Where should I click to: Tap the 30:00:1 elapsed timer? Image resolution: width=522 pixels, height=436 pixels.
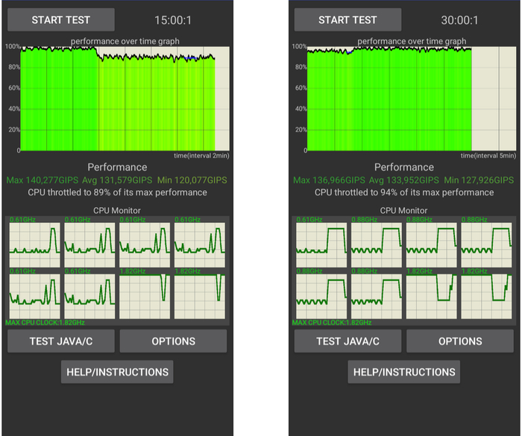(460, 20)
